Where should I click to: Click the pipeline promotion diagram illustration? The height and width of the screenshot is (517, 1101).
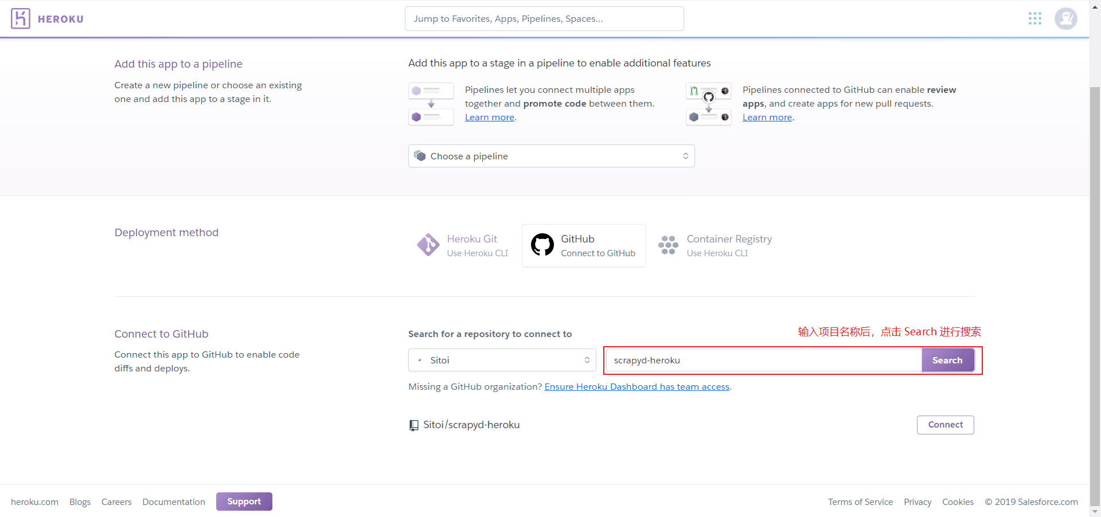(431, 104)
